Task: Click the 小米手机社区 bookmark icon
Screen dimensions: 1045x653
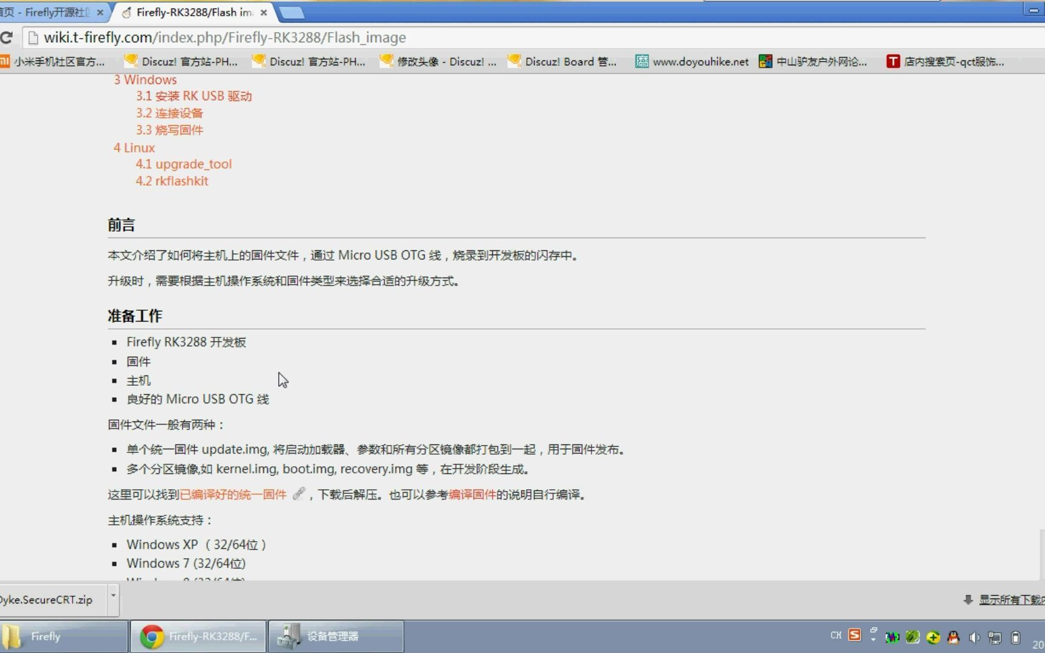Action: pos(5,61)
